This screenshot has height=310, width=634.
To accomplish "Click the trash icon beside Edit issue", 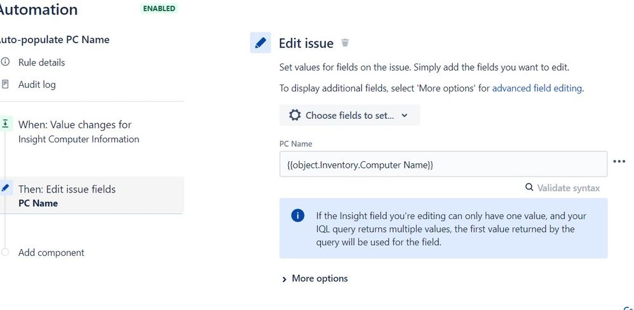I will coord(345,43).
